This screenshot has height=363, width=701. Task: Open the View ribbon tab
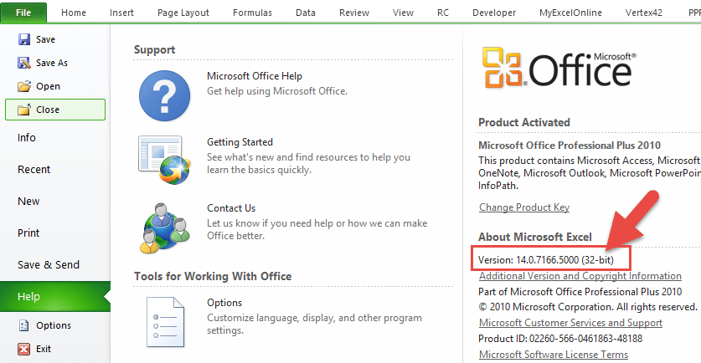pyautogui.click(x=403, y=13)
